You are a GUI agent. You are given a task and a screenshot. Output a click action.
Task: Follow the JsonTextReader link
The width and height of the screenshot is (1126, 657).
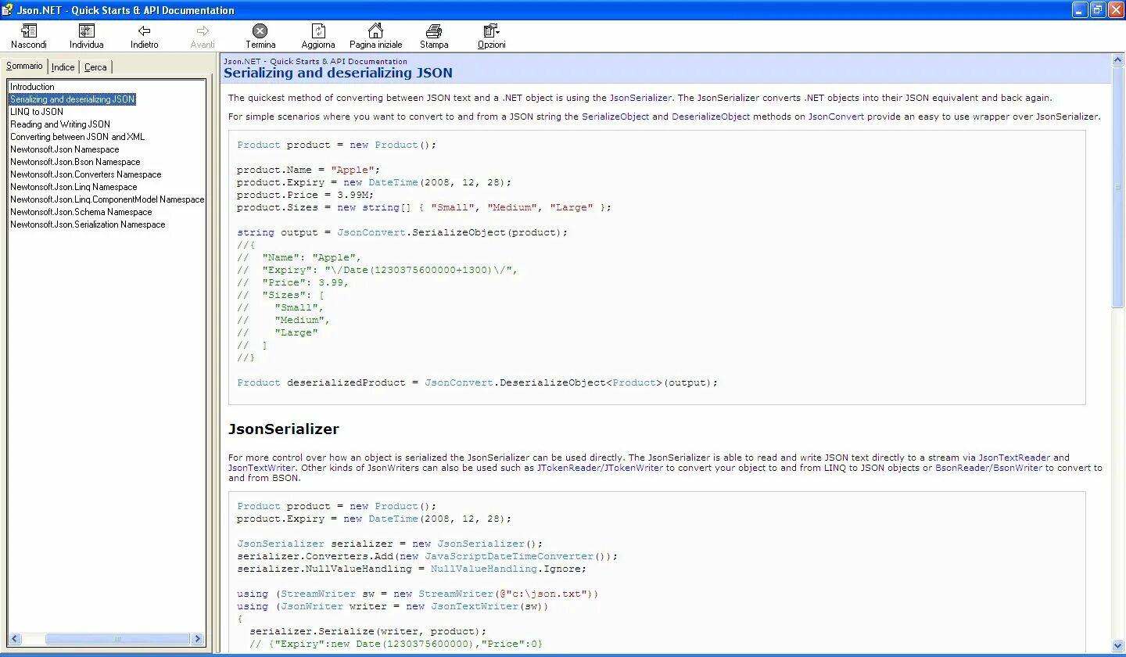click(1014, 458)
